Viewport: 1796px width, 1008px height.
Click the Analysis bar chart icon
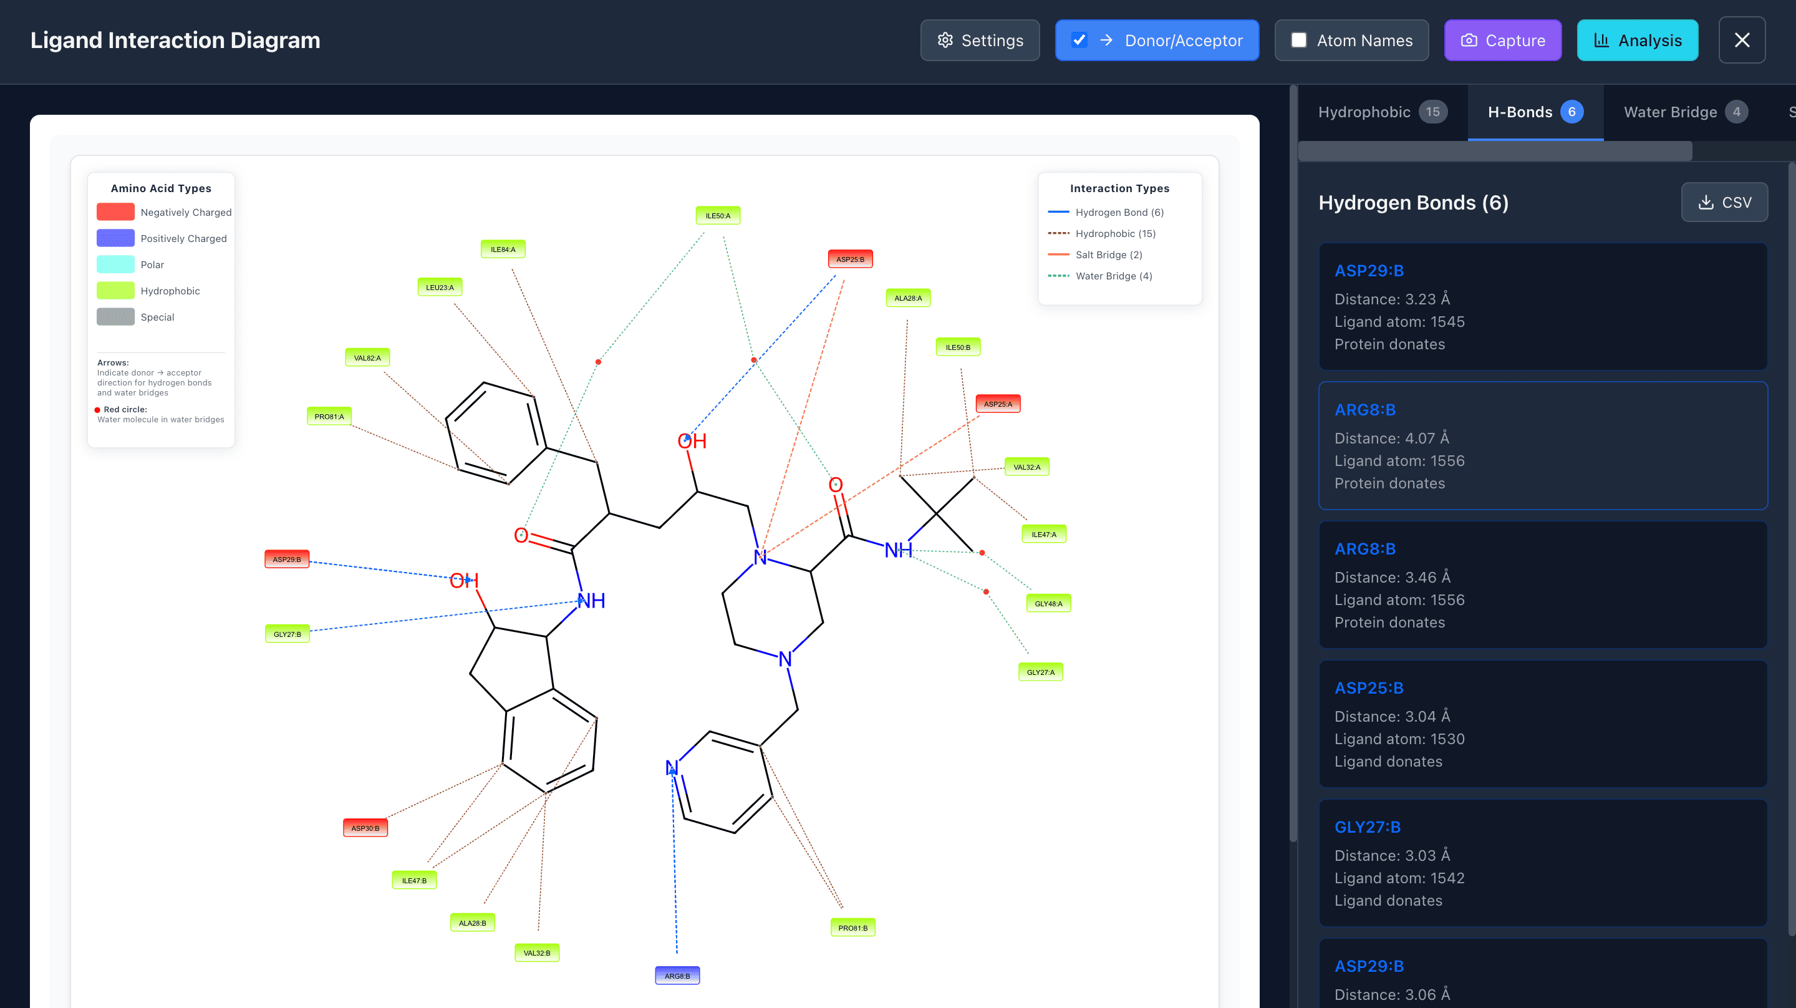(1601, 40)
